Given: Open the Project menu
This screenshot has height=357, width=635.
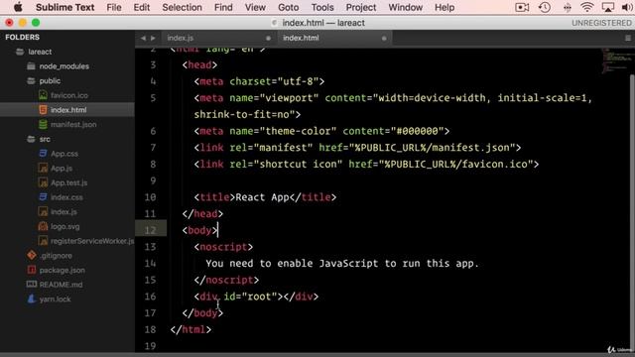Looking at the screenshot, I should pyautogui.click(x=361, y=7).
